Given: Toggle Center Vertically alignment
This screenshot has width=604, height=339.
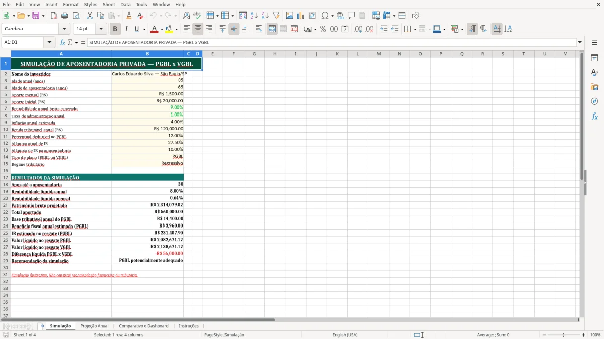Looking at the screenshot, I should [x=234, y=29].
